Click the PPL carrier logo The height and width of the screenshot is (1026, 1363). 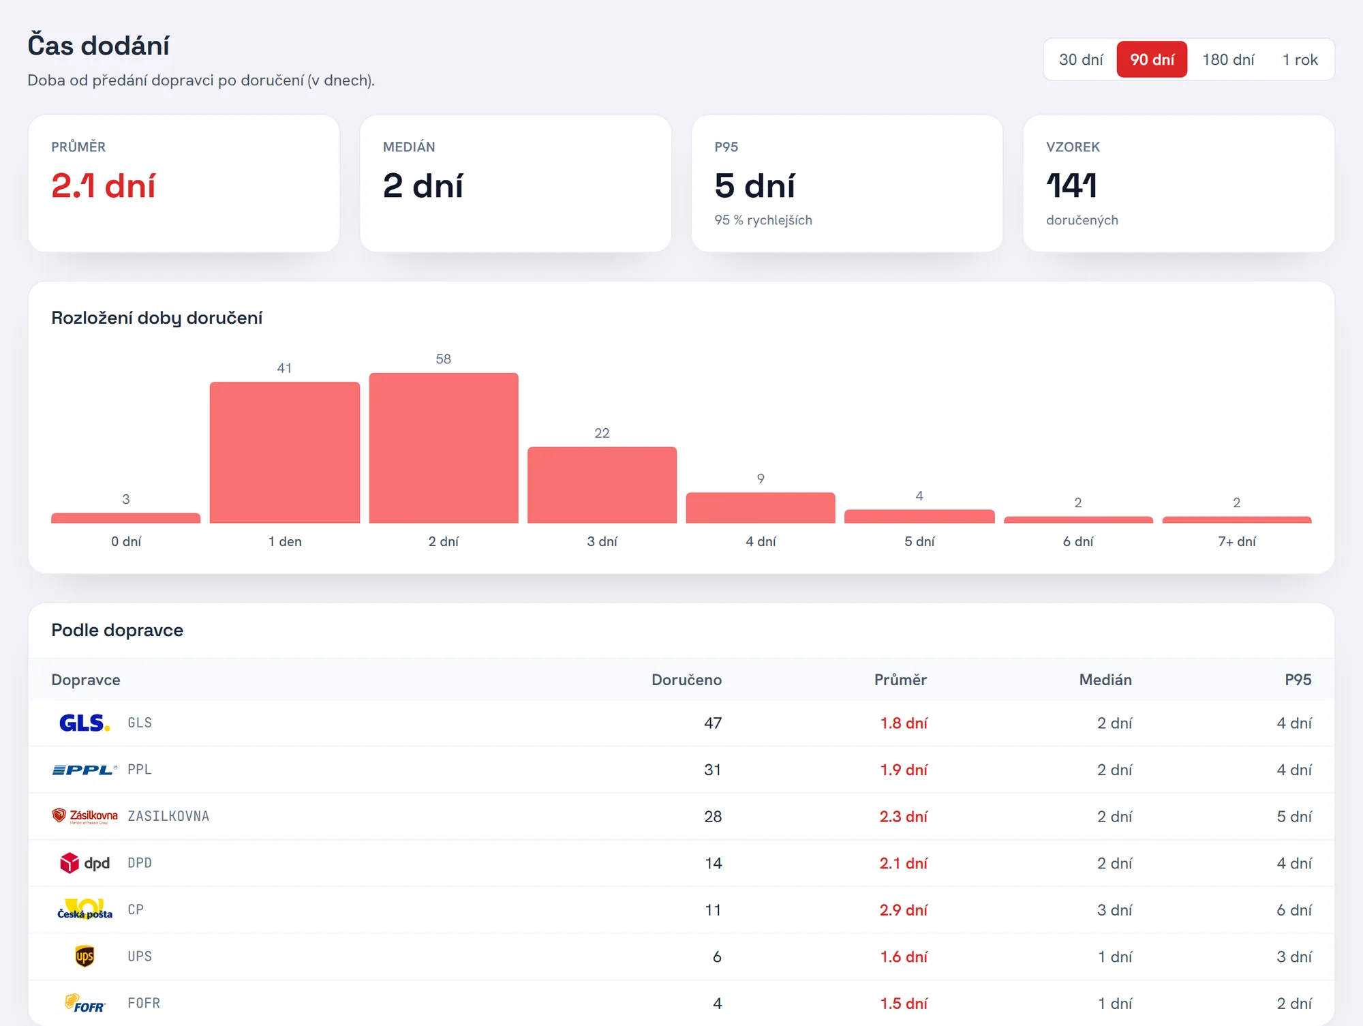click(85, 770)
